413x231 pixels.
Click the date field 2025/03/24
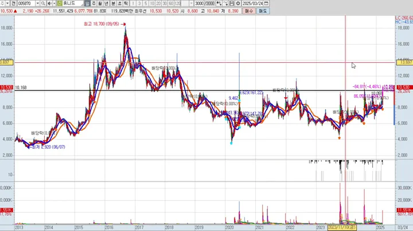pos(252,3)
